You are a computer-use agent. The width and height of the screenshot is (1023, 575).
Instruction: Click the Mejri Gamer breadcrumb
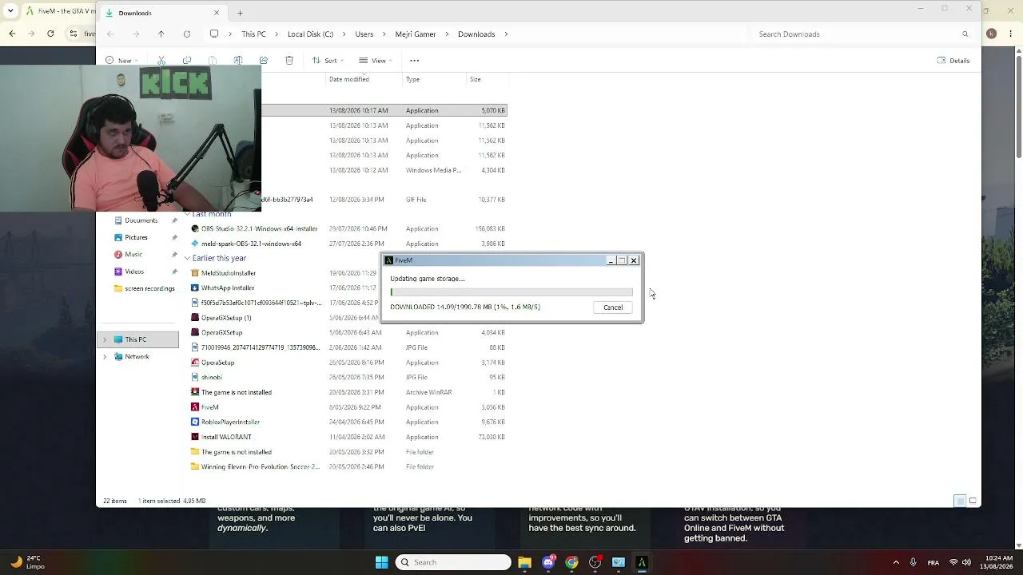[416, 34]
